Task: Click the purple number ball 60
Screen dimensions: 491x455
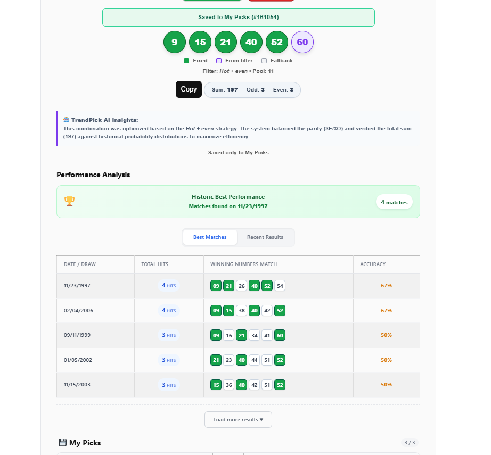Action: pos(302,42)
